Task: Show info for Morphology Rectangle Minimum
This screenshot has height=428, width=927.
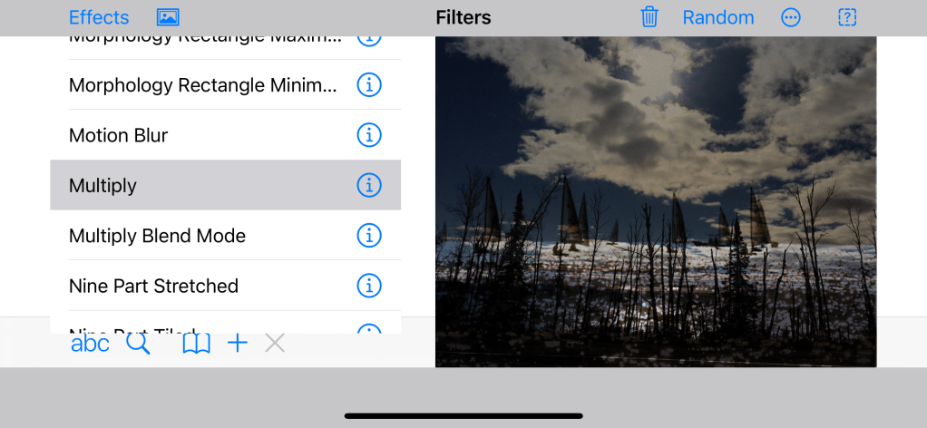Action: coord(369,85)
